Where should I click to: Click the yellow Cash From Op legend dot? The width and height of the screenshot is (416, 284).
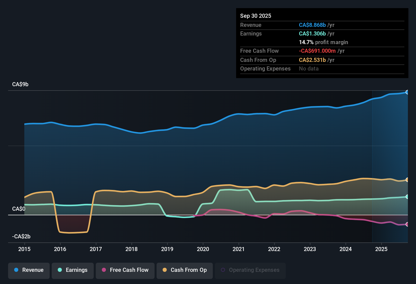click(x=165, y=270)
